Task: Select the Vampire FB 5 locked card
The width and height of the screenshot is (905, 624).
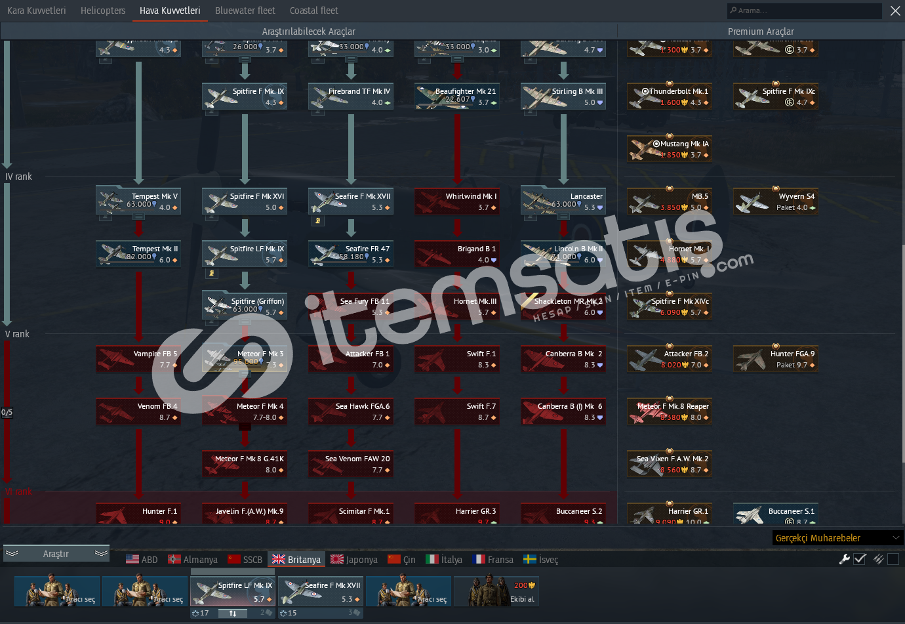Action: (x=138, y=359)
